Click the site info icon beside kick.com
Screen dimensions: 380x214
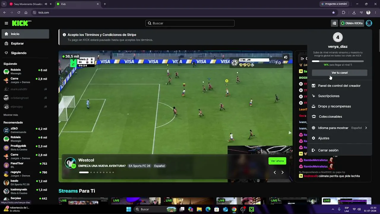click(x=34, y=12)
